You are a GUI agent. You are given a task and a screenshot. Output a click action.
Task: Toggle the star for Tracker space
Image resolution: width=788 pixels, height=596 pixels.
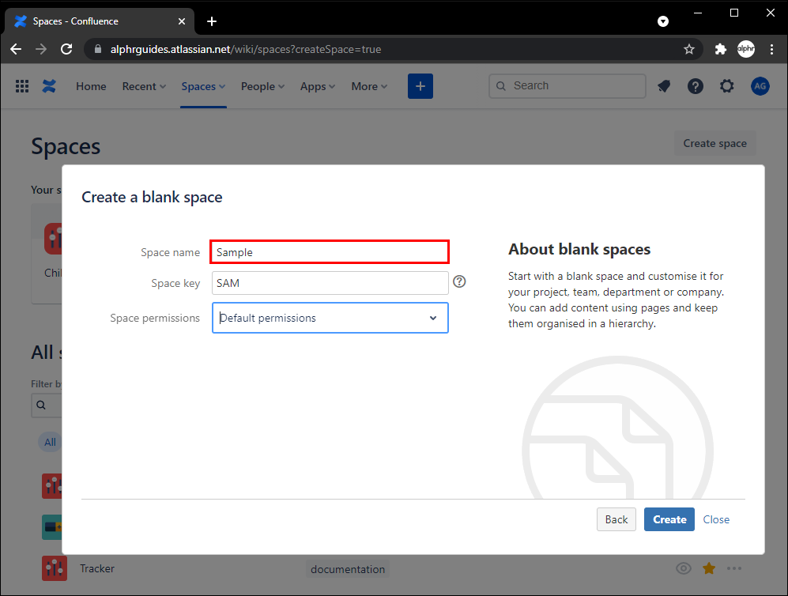tap(709, 568)
